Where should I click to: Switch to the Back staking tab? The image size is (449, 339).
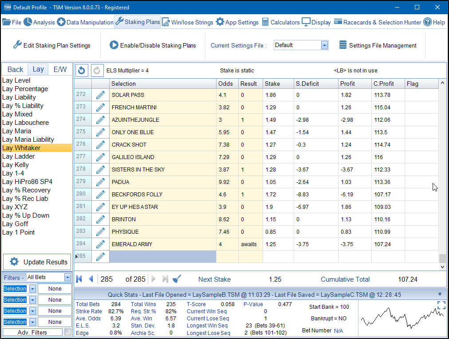(x=15, y=69)
